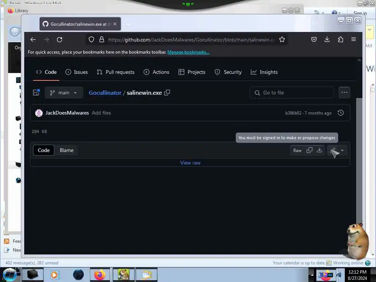
Task: Open the View raw link
Action: tap(190, 163)
